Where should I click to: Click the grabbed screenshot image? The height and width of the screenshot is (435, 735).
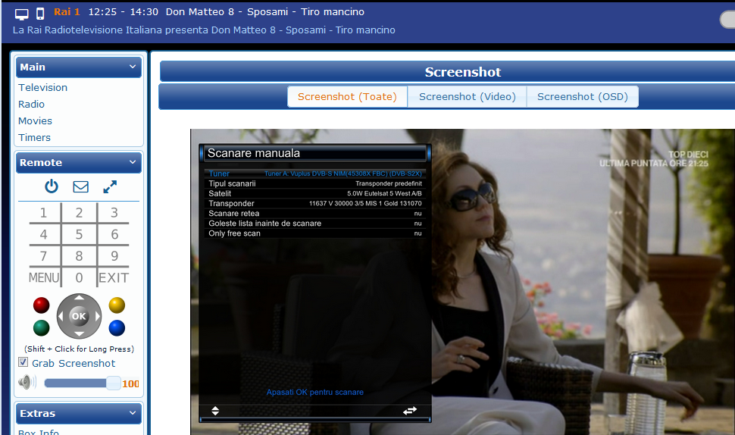pyautogui.click(x=463, y=282)
